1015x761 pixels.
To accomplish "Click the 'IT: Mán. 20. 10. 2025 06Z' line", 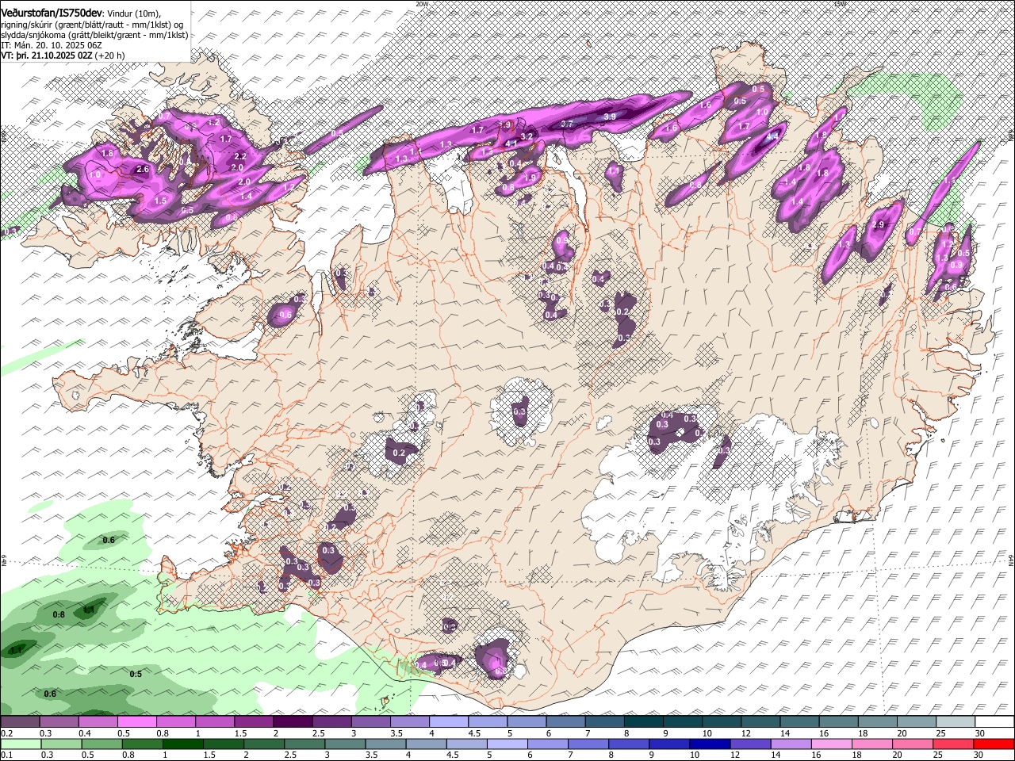I will 52,45.
